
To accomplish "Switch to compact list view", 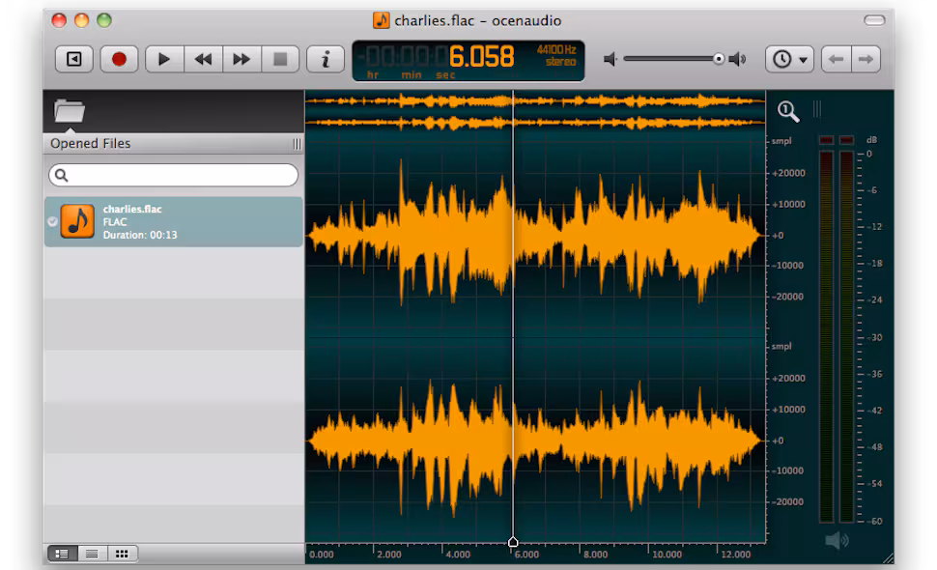I will coord(92,554).
